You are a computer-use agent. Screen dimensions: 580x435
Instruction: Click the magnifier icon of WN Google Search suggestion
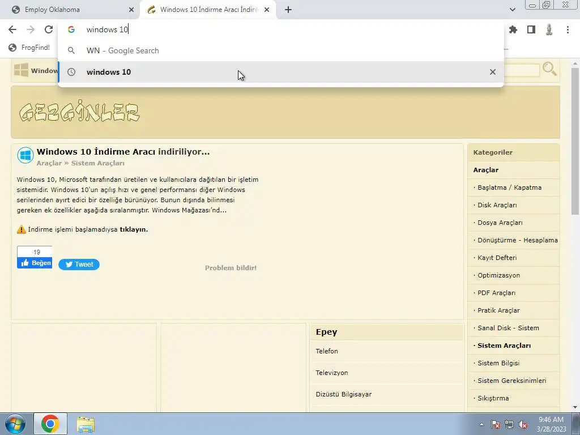71,50
